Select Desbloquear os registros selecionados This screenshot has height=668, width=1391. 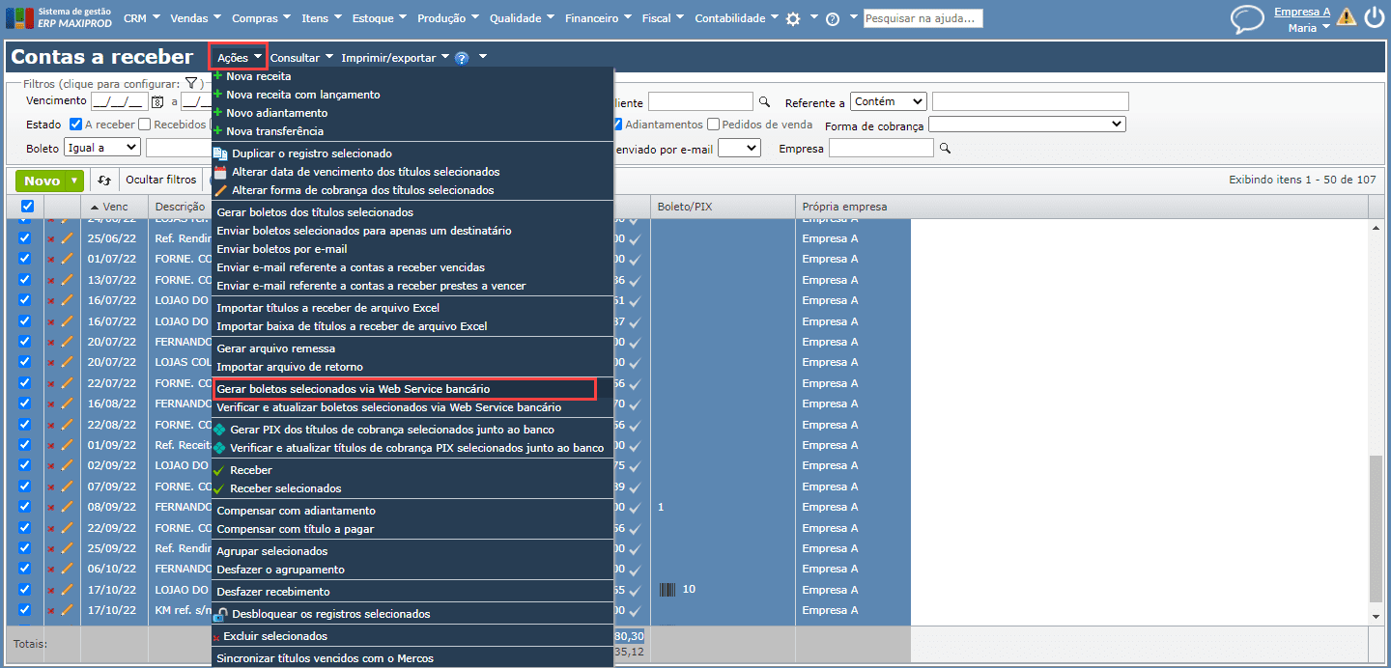[330, 614]
